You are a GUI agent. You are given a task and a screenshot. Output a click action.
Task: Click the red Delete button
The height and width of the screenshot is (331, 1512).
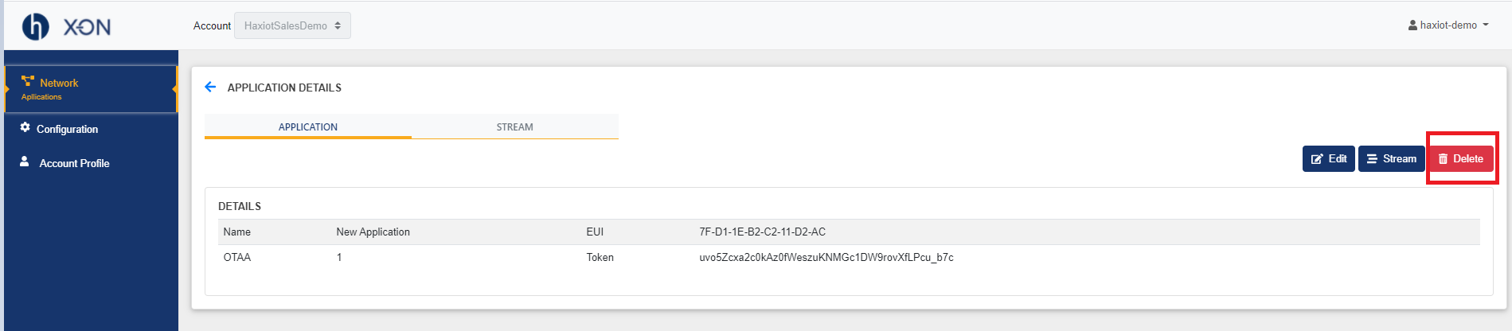click(x=1461, y=158)
